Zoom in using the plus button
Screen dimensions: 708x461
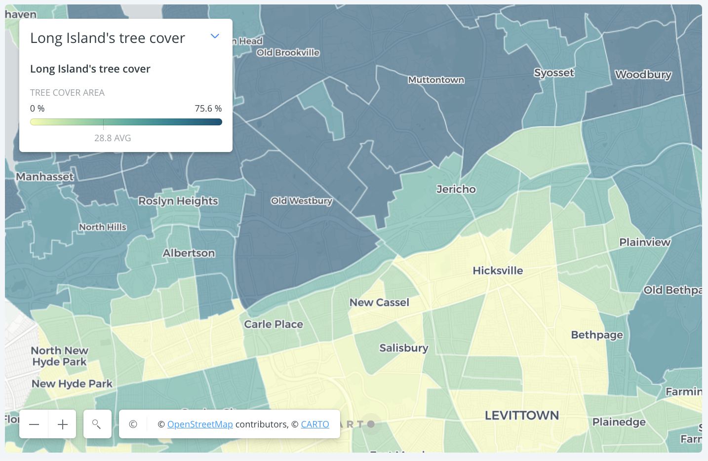[62, 424]
